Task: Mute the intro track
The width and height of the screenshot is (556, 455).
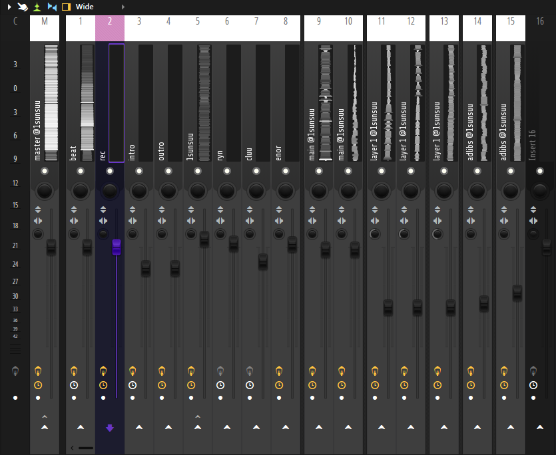Action: pyautogui.click(x=139, y=171)
